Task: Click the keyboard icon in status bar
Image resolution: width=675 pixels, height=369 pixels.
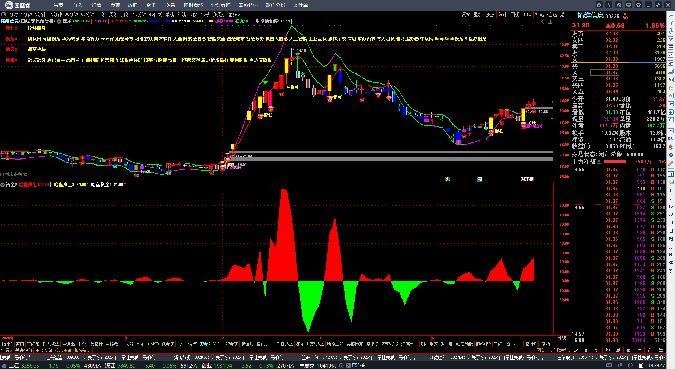Action: pos(609,365)
